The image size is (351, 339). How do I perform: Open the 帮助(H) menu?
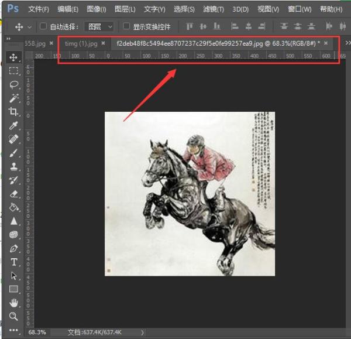coord(331,9)
